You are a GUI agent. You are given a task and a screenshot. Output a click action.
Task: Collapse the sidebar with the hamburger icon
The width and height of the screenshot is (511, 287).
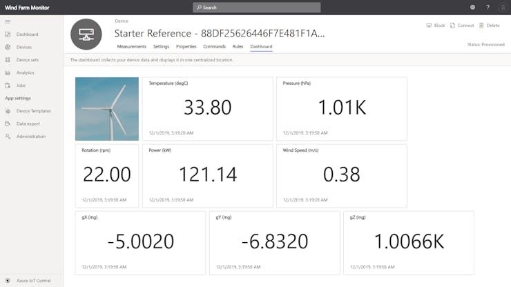click(8, 21)
